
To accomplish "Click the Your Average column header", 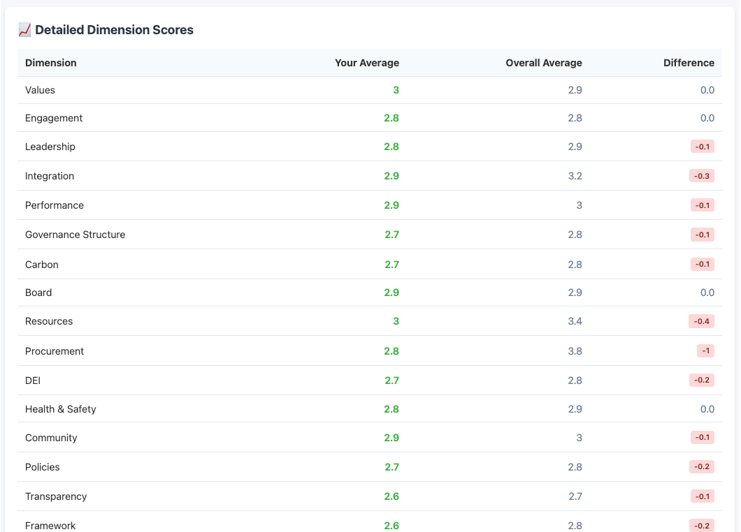I will (366, 63).
